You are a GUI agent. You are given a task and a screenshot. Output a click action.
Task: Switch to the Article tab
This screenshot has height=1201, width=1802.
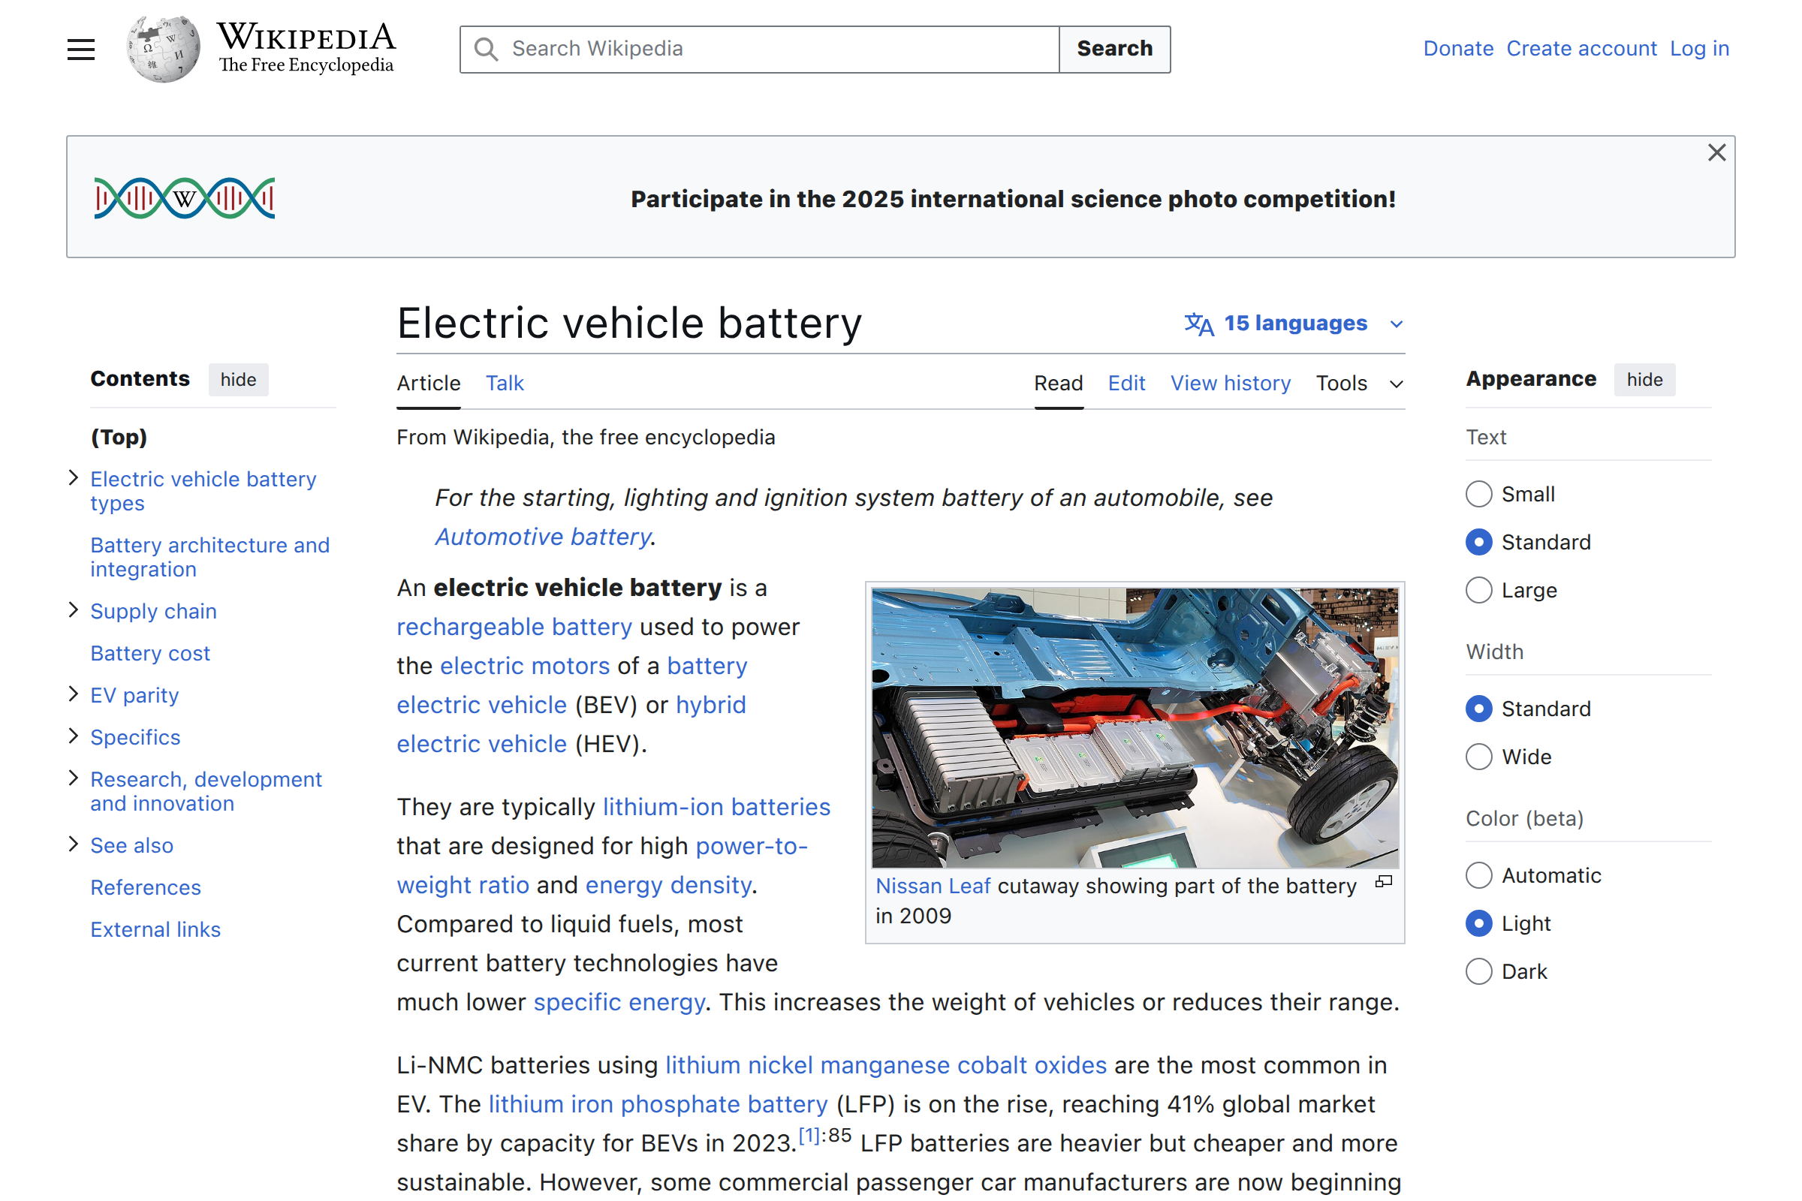click(428, 384)
